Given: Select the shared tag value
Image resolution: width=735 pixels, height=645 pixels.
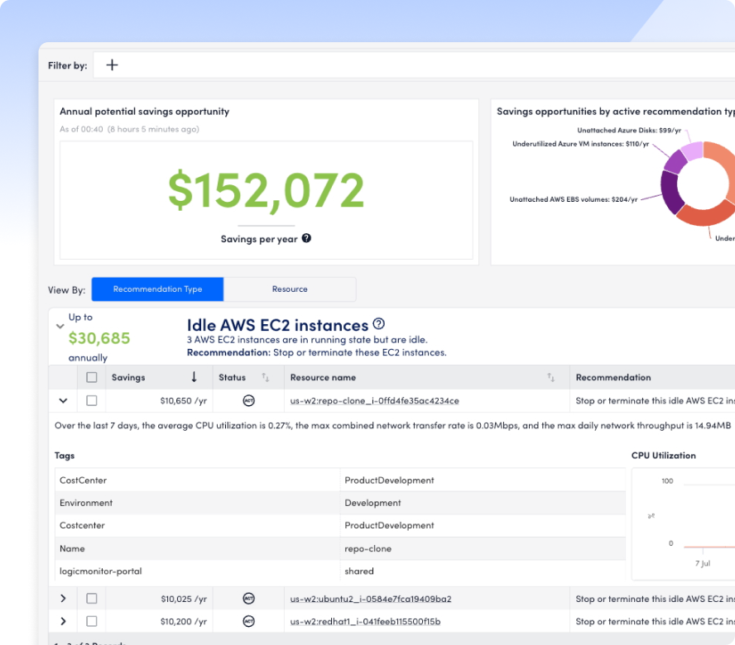Looking at the screenshot, I should 359,571.
